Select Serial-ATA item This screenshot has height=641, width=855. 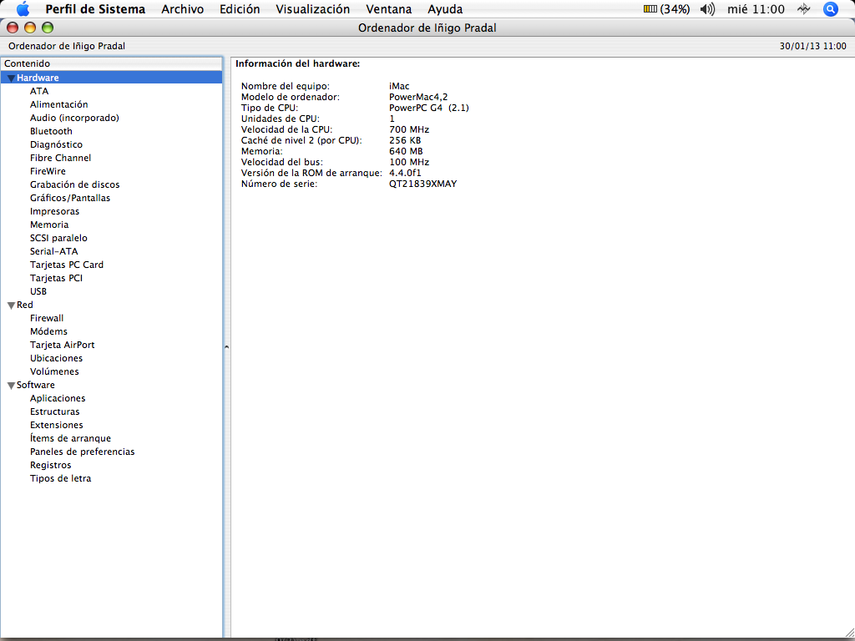pos(54,251)
